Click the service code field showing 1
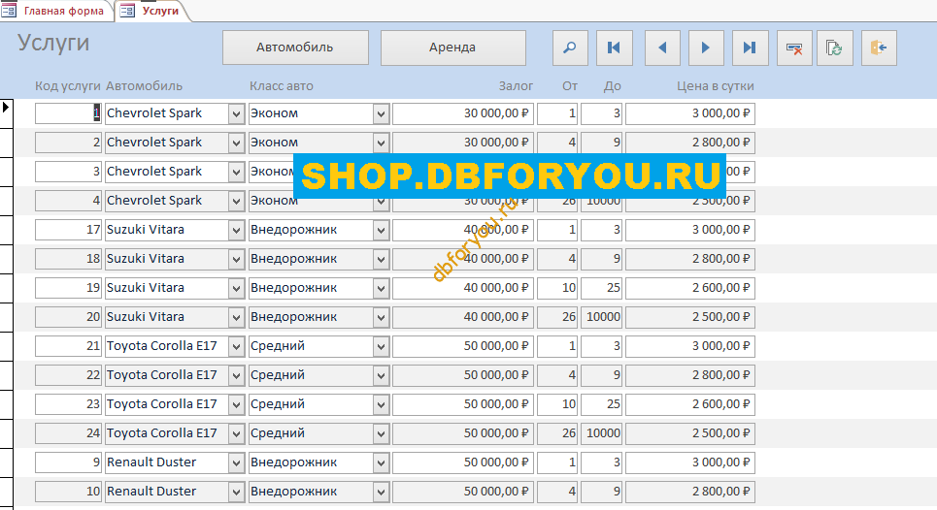Screen dimensions: 937x510 [68, 113]
